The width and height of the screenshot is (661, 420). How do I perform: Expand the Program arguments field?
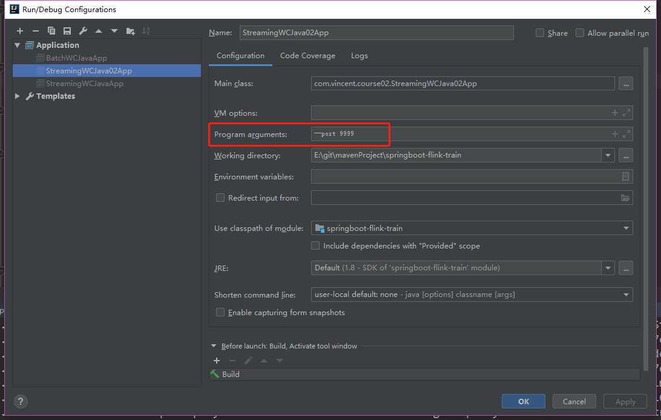626,134
